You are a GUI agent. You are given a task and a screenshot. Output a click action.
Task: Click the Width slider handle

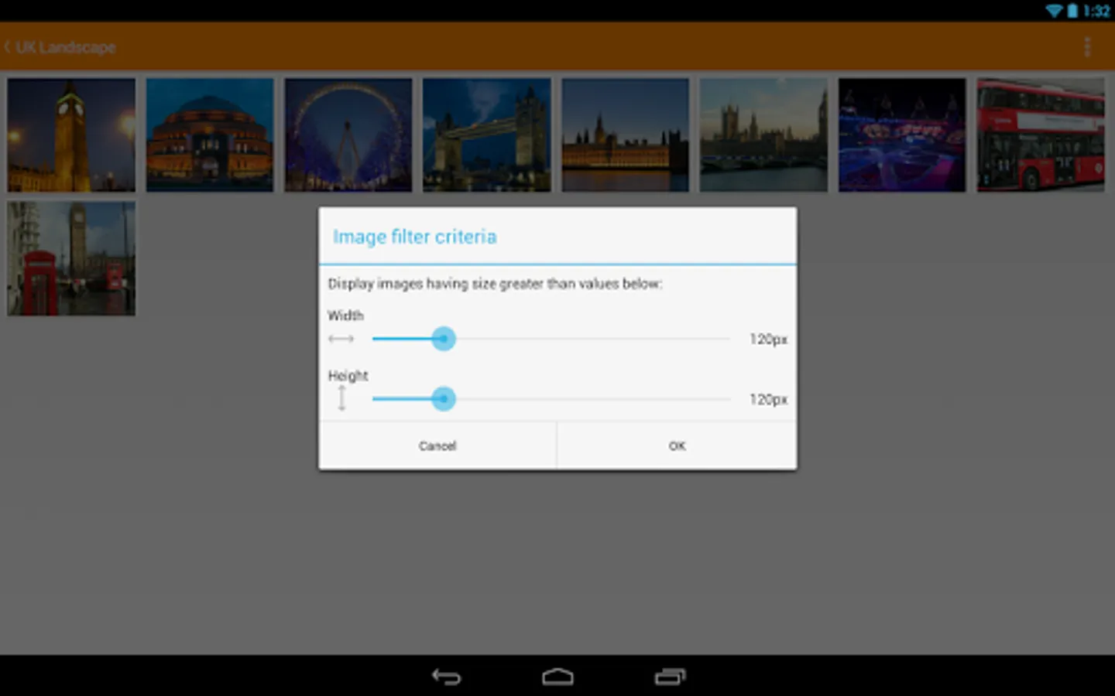point(443,339)
